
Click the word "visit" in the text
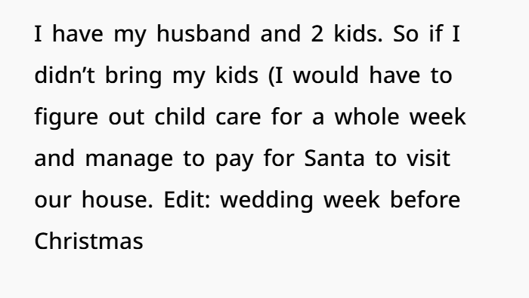[428, 158]
